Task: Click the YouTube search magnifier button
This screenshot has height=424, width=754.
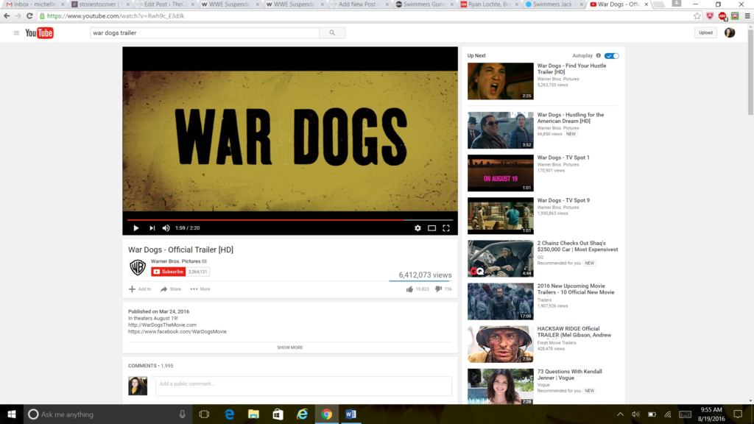Action: [x=332, y=33]
